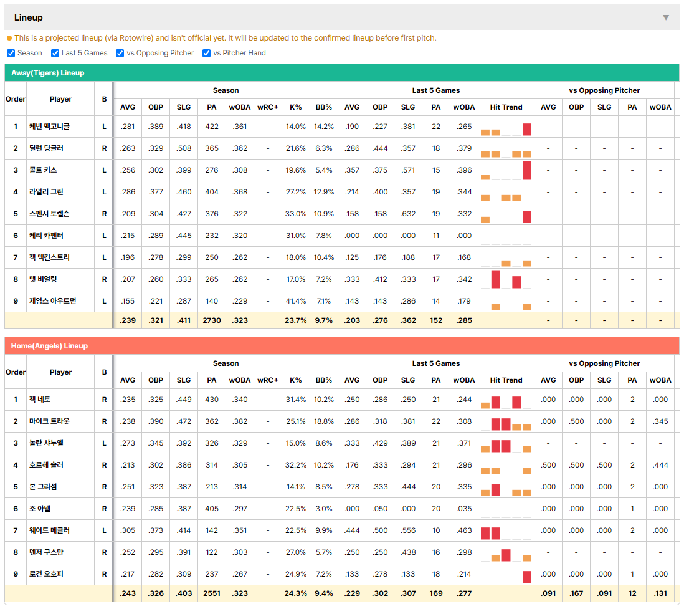Open player 마이크 트라웃 in Angels lineup
Viewport: 684px width, 609px height.
[49, 421]
